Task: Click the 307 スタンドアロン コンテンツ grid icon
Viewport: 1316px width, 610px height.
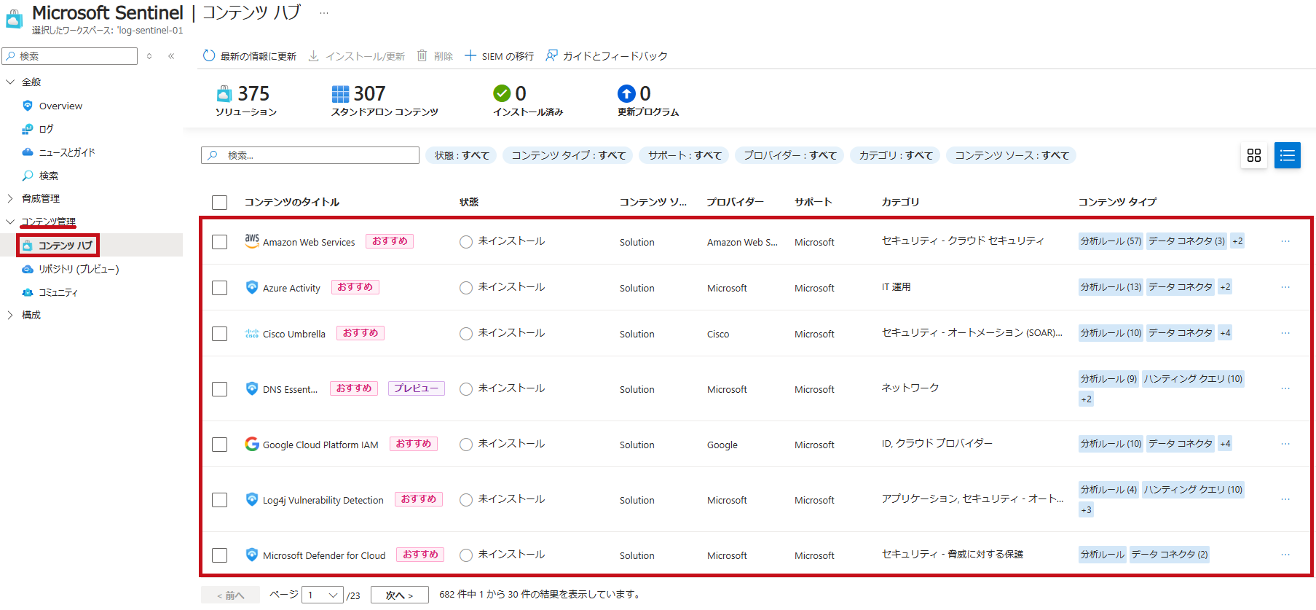Action: pos(340,94)
